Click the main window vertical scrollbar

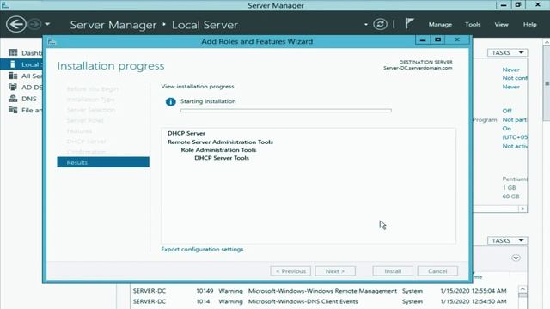[547, 84]
